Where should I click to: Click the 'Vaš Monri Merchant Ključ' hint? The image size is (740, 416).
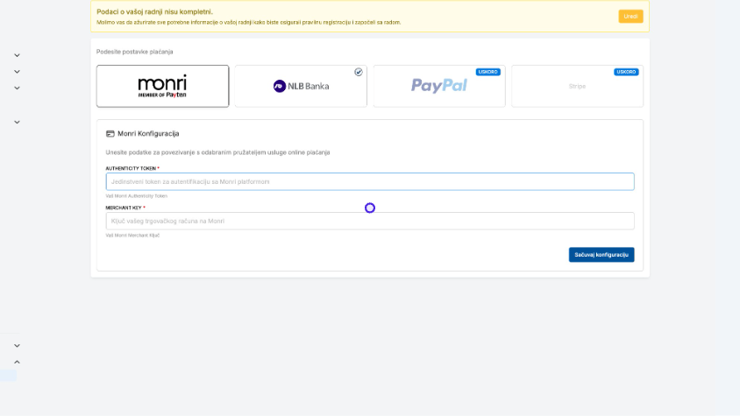[132, 236]
